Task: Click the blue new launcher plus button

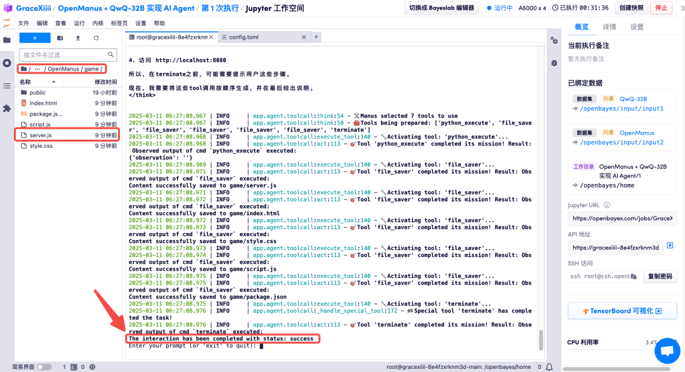Action: (x=35, y=38)
